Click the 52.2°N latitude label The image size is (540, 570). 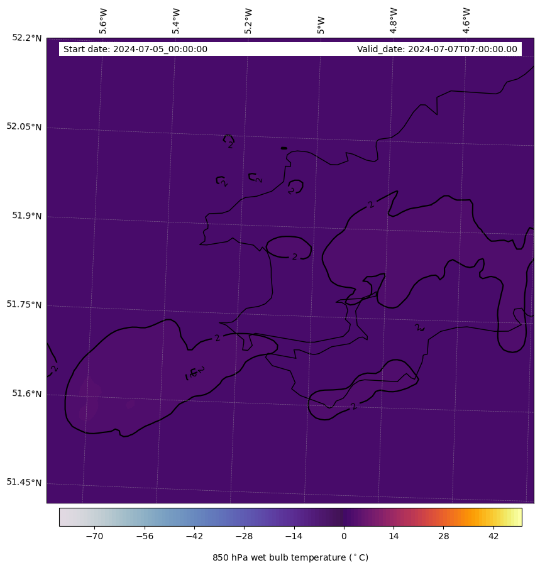click(x=27, y=38)
